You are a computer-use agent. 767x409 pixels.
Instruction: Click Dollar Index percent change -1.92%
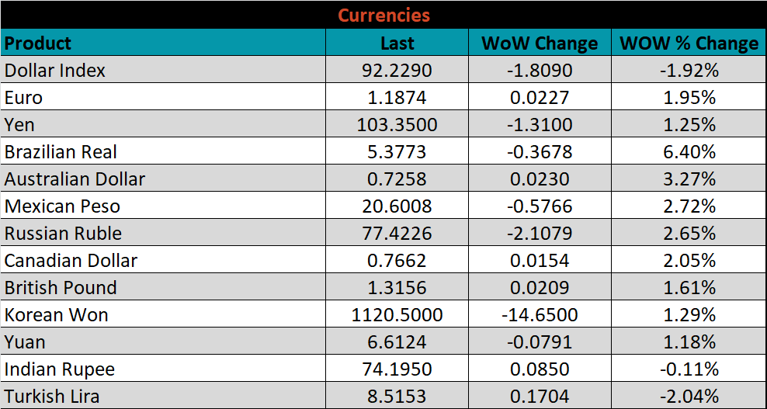689,71
